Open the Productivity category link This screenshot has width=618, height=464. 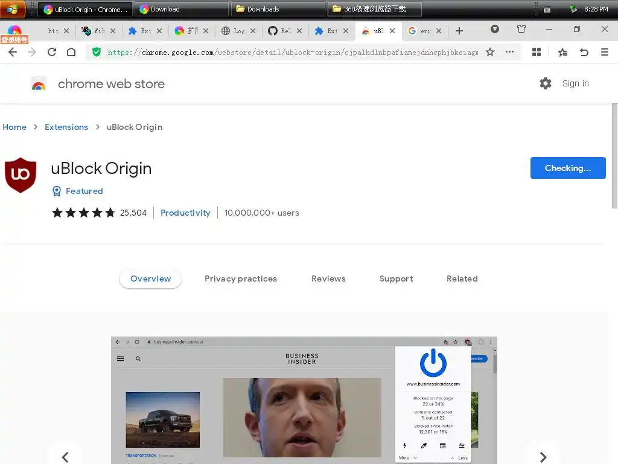185,213
